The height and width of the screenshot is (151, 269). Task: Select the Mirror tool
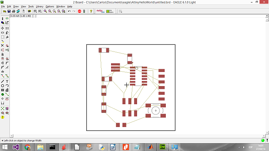click(x=3, y=33)
